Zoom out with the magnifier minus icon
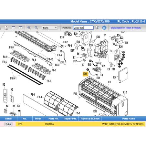 36,28
